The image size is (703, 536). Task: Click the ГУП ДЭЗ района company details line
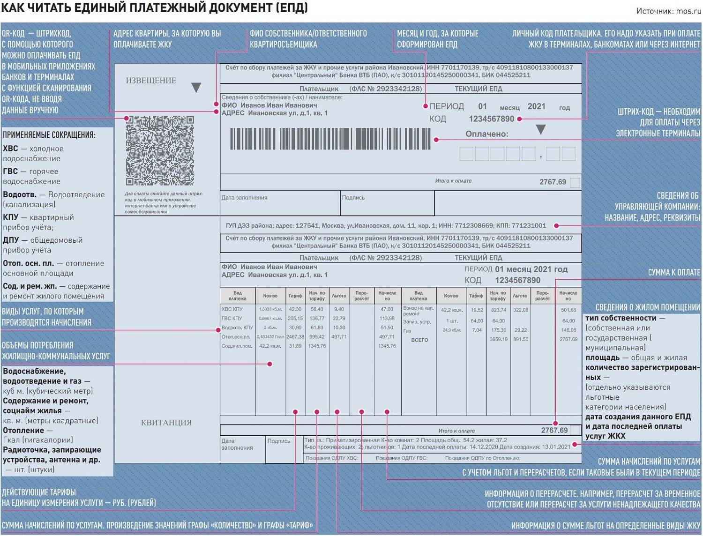pyautogui.click(x=386, y=226)
